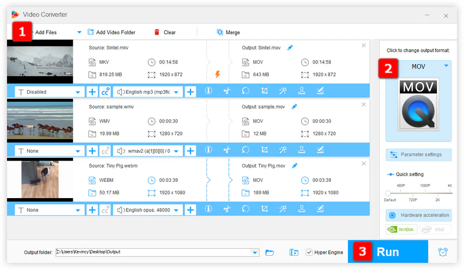Remove Sintel.mkv from the list
This screenshot has width=464, height=270.
(x=364, y=45)
